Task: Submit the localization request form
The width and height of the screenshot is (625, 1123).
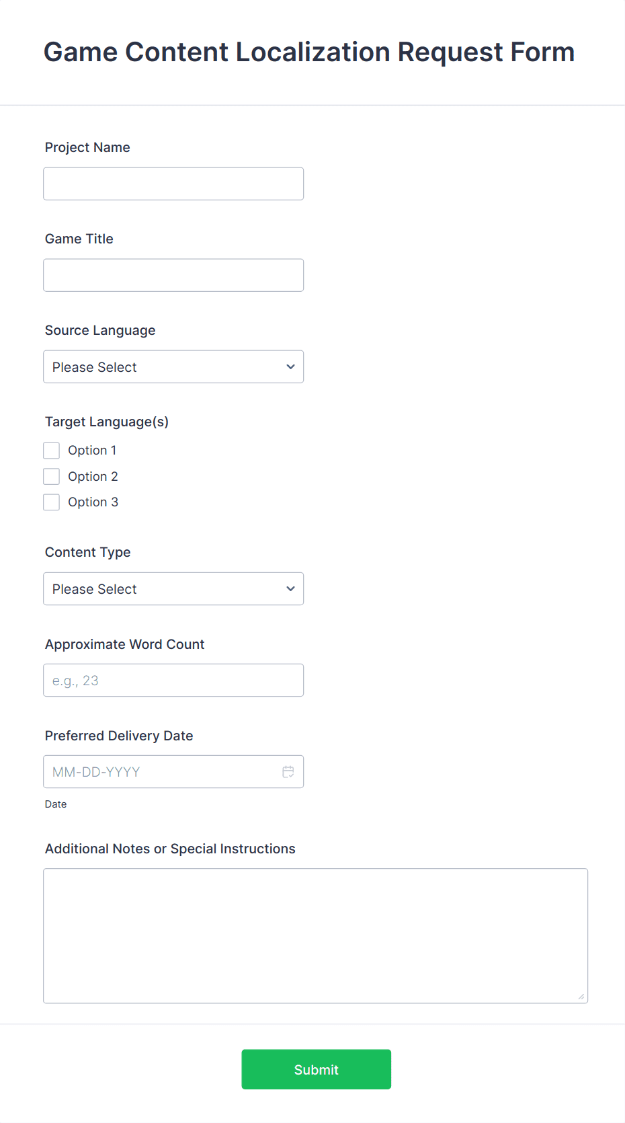Action: [x=316, y=1069]
